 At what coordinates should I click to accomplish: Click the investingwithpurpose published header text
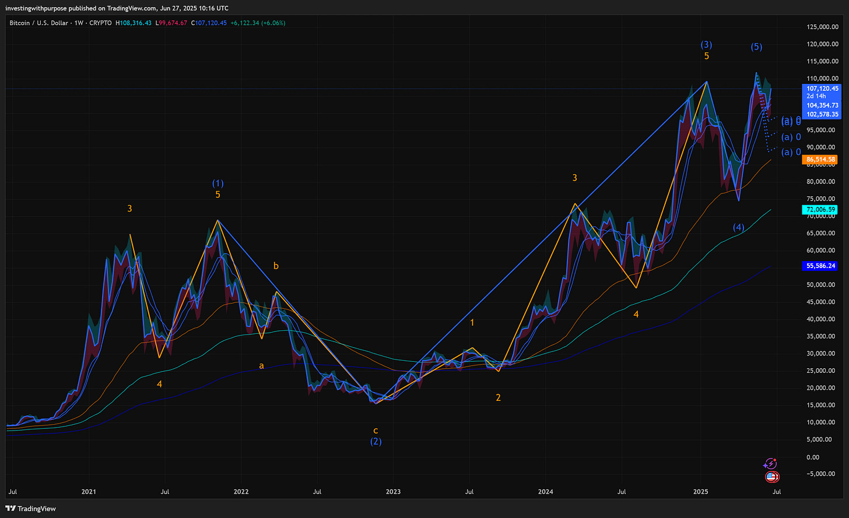point(118,8)
